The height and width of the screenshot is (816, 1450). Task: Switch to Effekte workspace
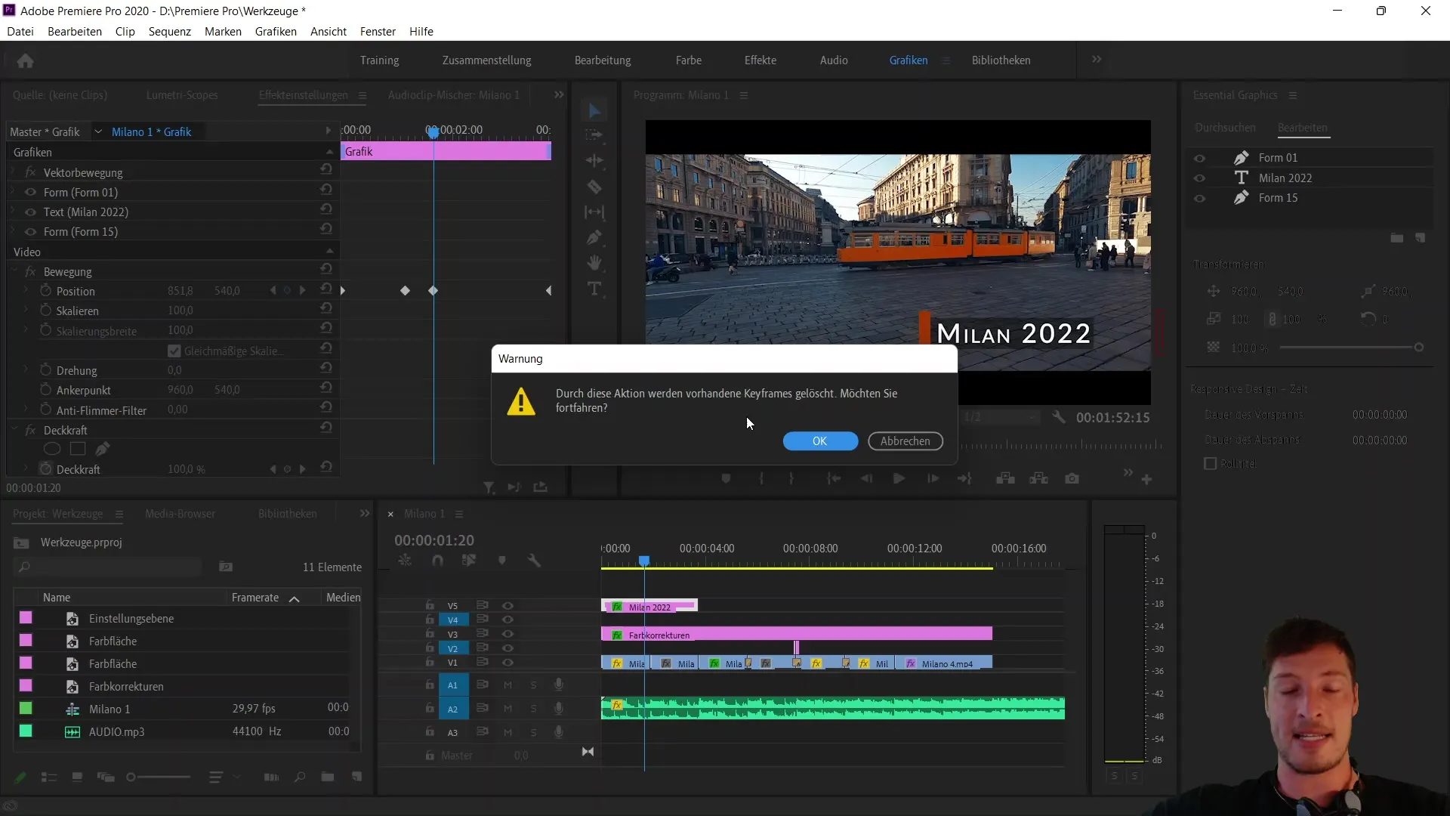click(x=760, y=60)
